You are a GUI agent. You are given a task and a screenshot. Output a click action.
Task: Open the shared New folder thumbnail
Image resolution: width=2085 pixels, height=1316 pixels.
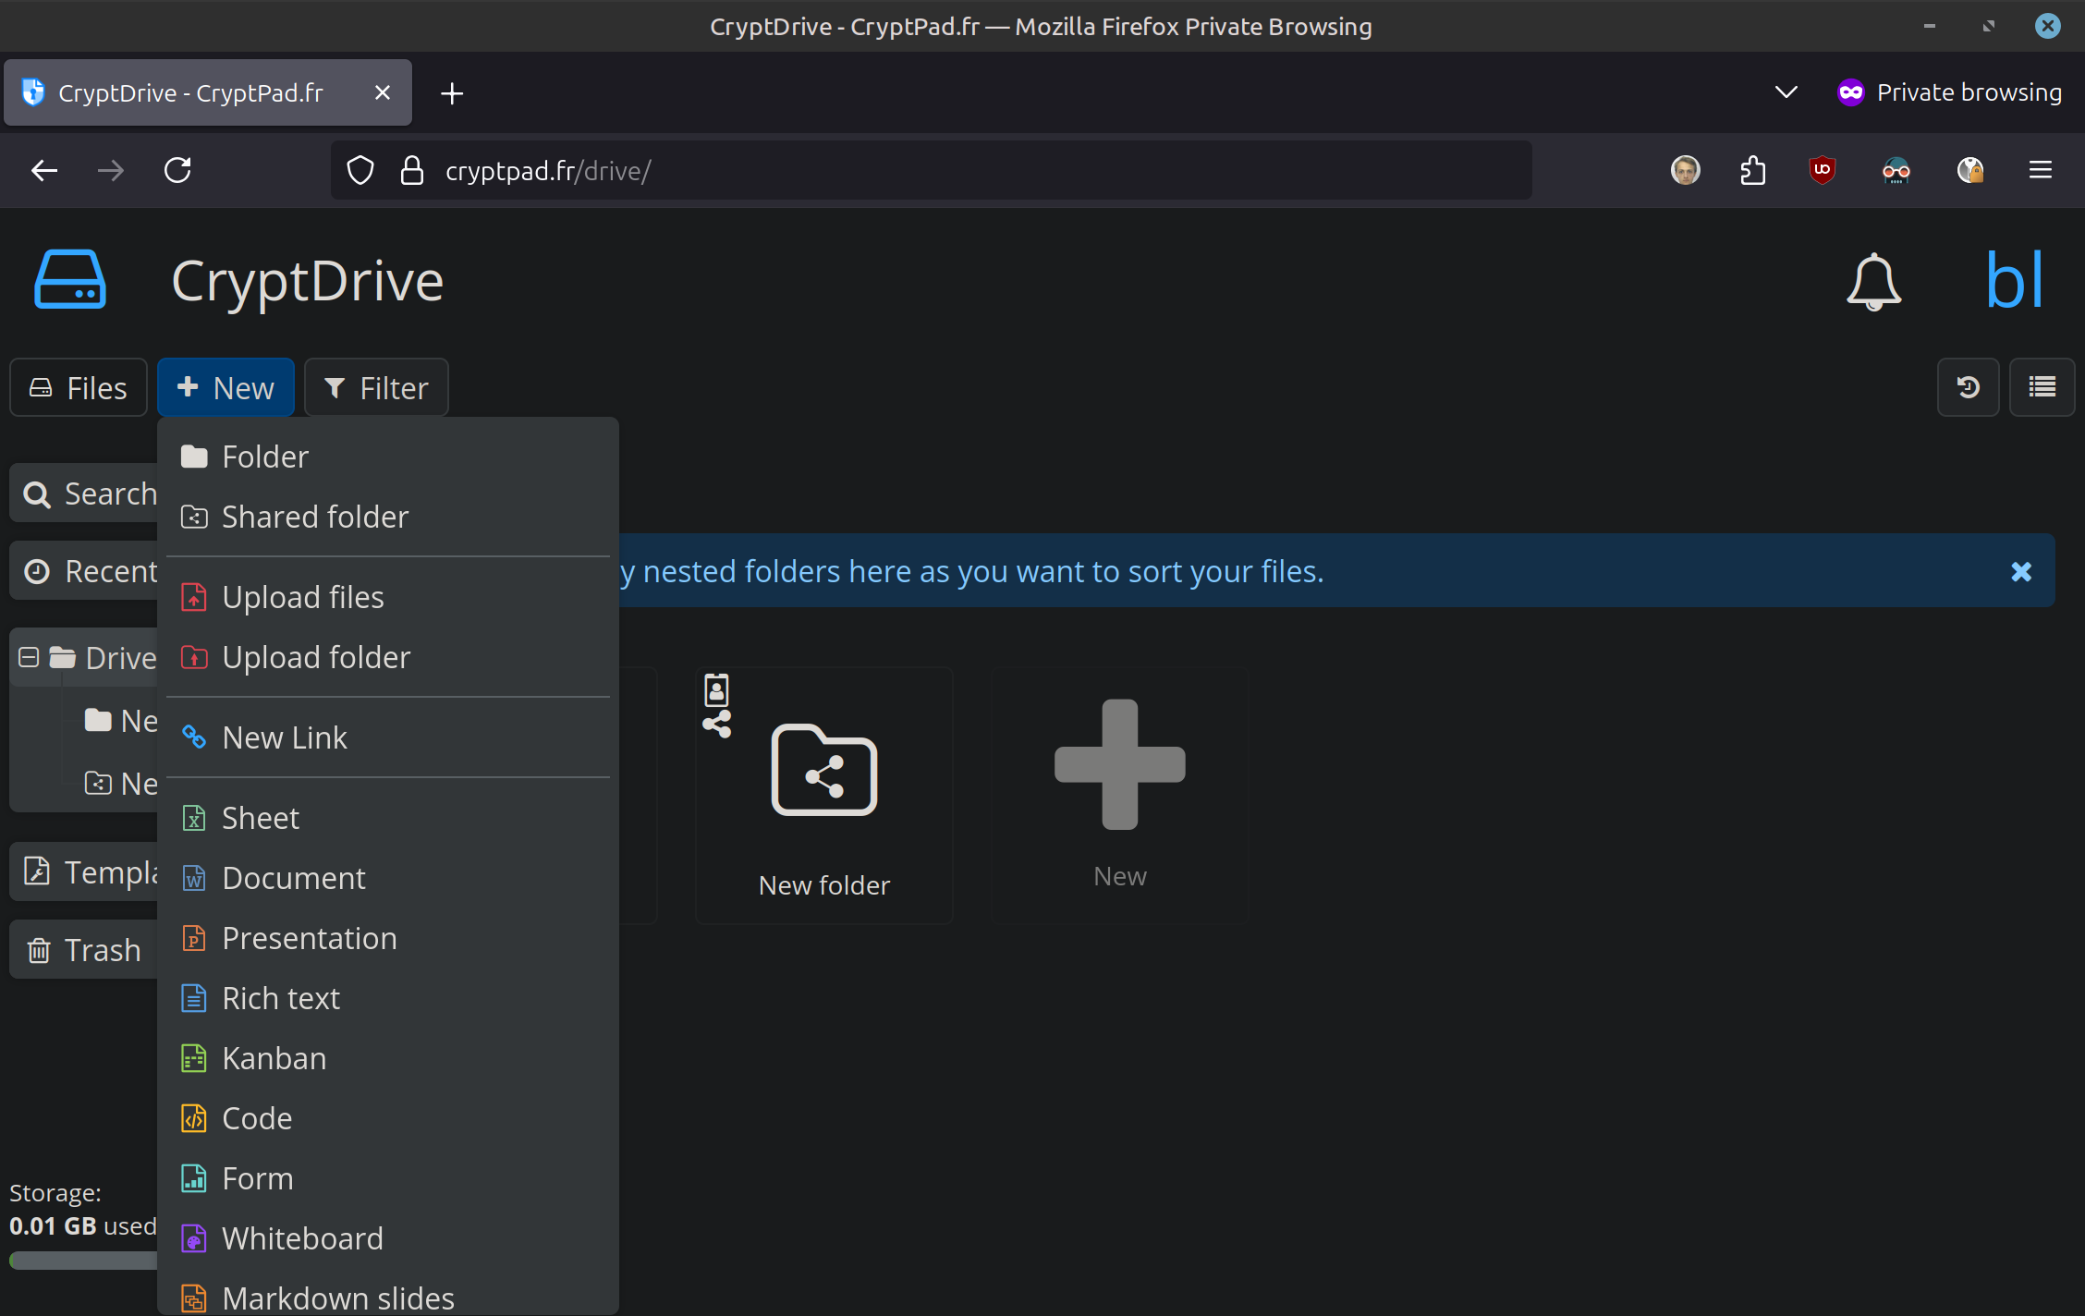point(823,793)
